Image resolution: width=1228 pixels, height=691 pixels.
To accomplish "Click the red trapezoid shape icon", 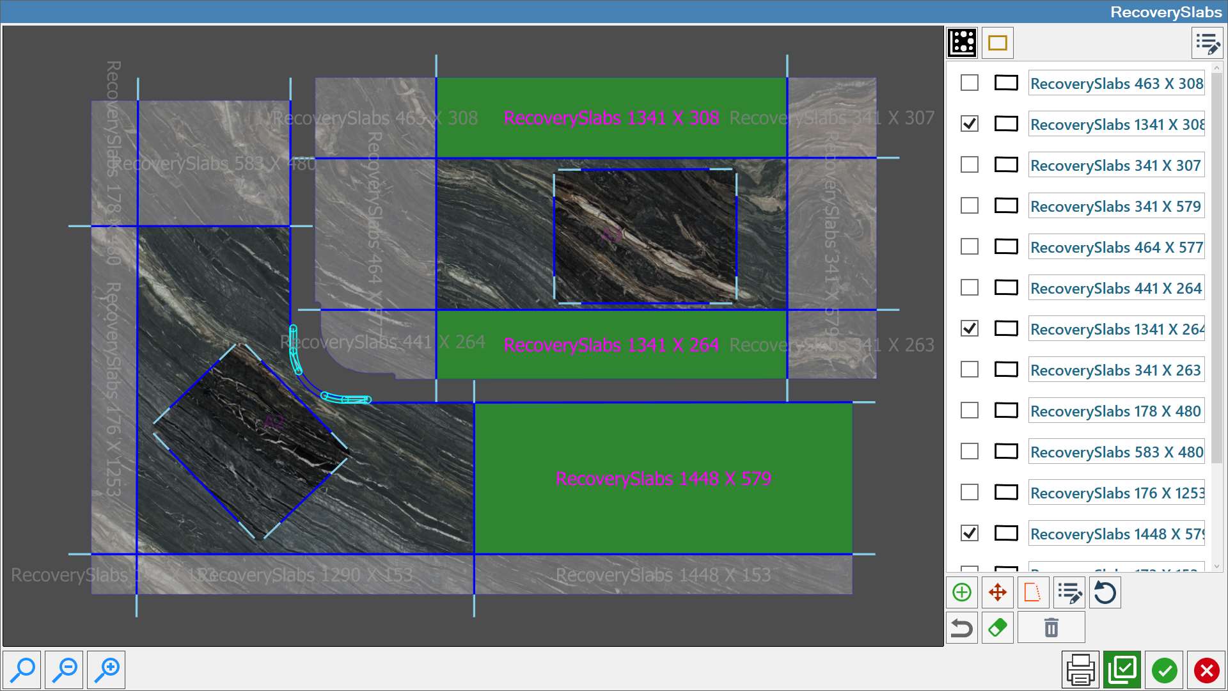I will 1033,592.
